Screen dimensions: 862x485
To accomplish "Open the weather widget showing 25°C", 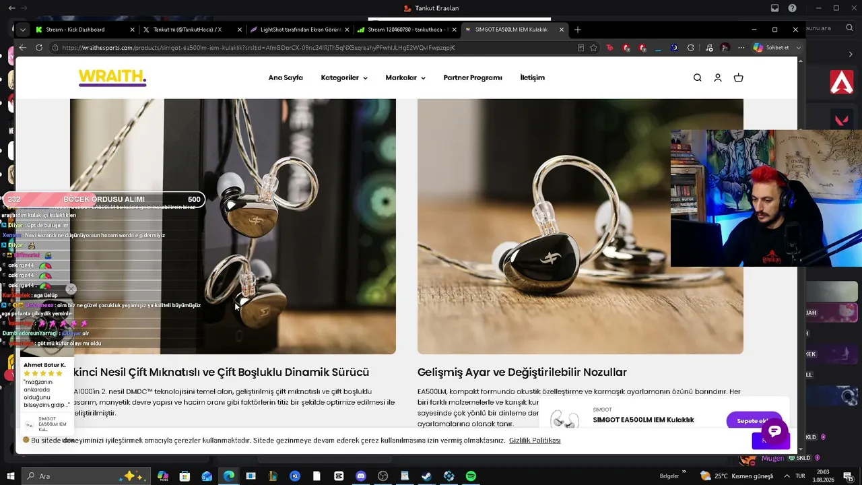I will coord(737,476).
